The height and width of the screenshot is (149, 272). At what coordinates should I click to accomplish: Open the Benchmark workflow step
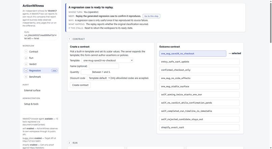point(40,77)
